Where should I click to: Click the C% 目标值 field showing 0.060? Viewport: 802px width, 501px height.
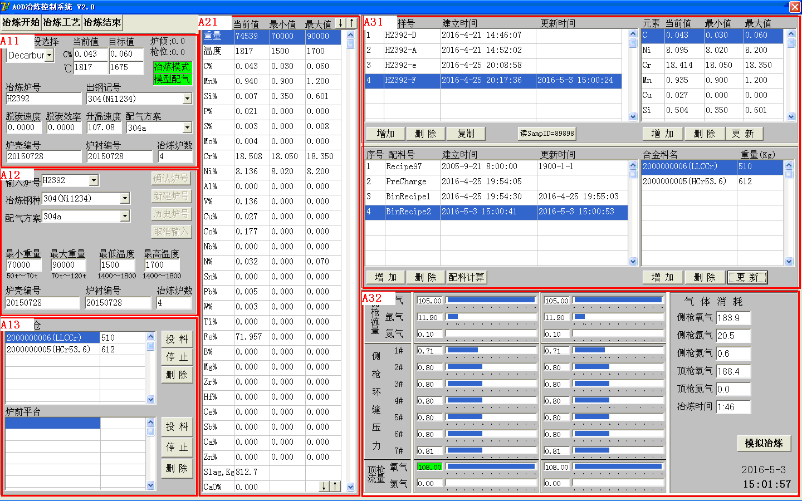126,54
